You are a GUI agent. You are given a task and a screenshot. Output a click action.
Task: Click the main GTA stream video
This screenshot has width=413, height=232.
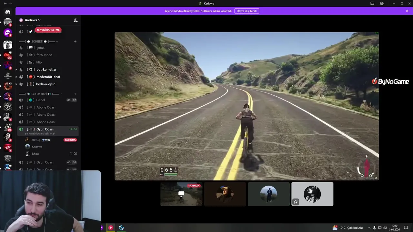[247, 106]
